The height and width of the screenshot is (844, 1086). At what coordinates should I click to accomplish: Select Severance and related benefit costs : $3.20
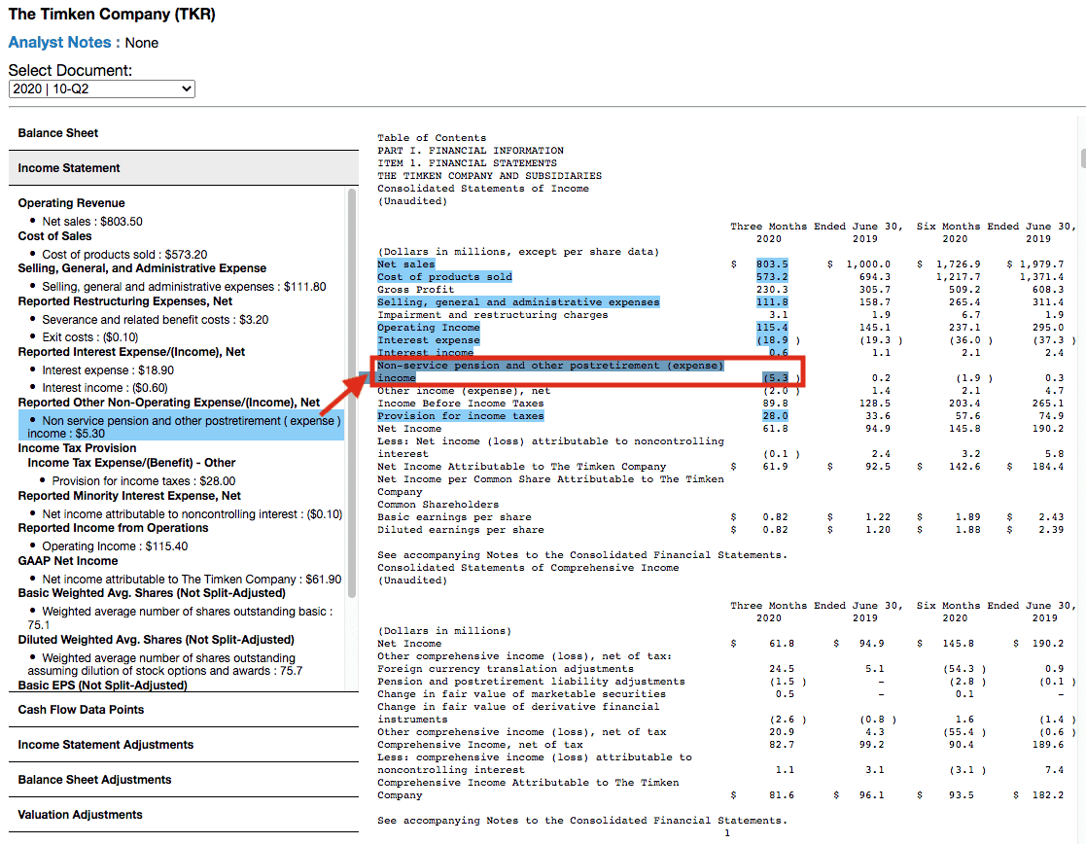[x=156, y=320]
